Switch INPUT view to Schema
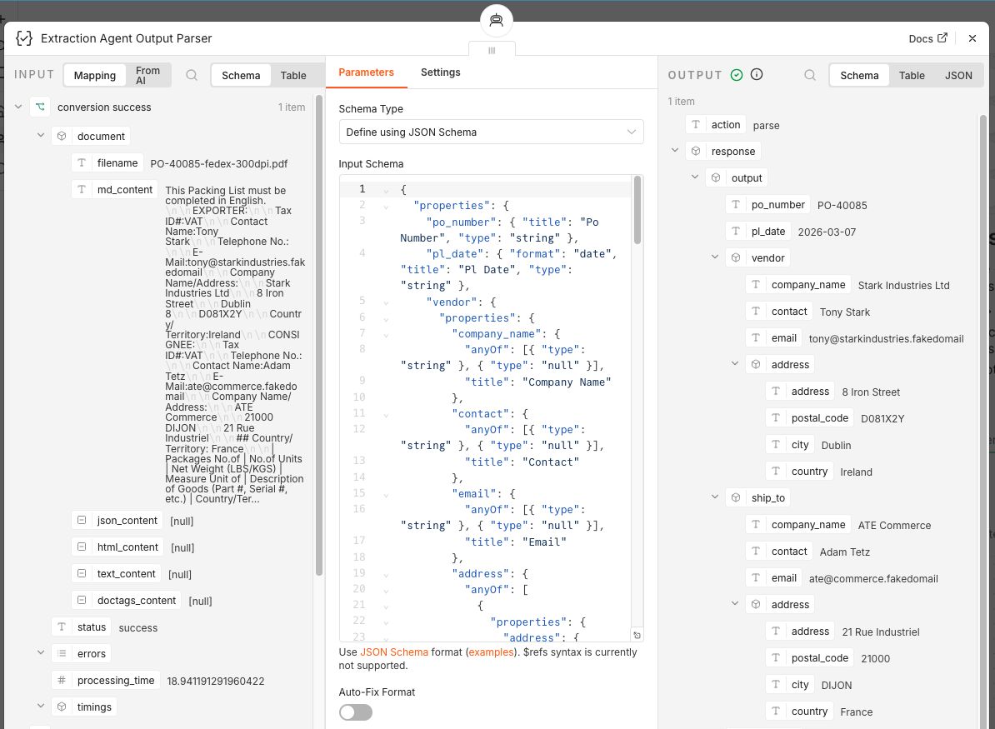 coord(241,76)
